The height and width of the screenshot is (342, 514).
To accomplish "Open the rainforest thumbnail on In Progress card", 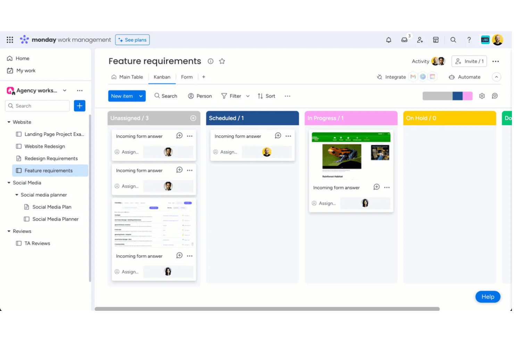I will click(x=351, y=156).
